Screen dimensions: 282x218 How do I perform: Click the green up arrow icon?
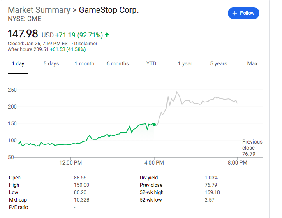(x=107, y=35)
